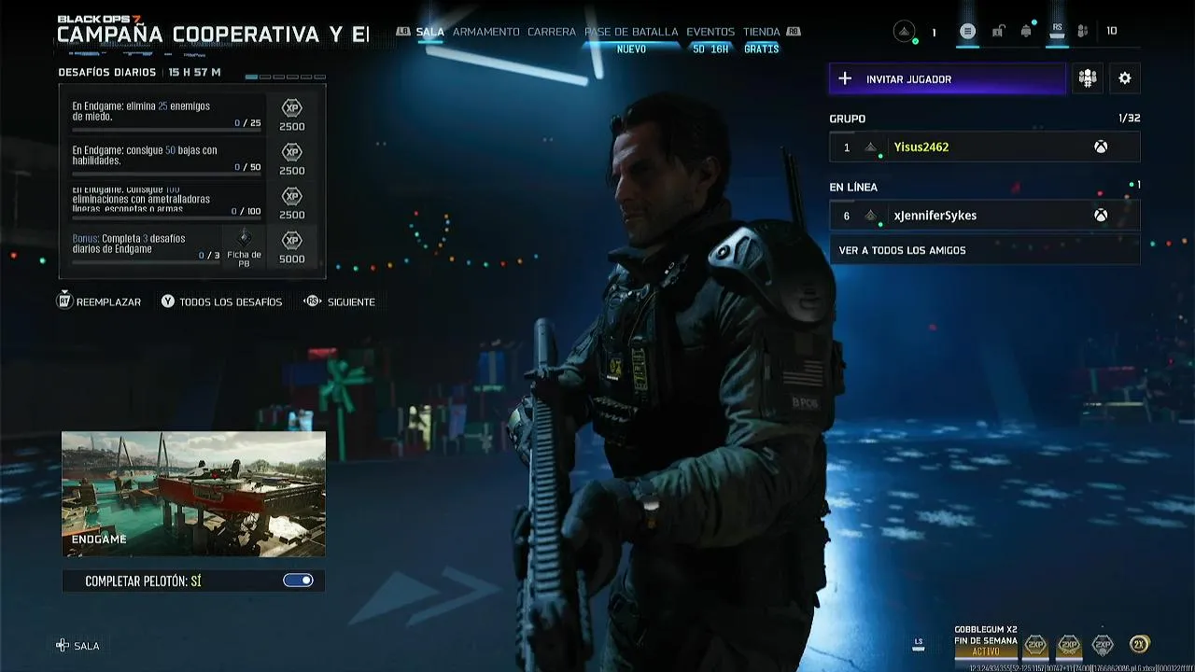The image size is (1195, 672).
Task: Select player Yisus2462 in the group
Action: 985,147
